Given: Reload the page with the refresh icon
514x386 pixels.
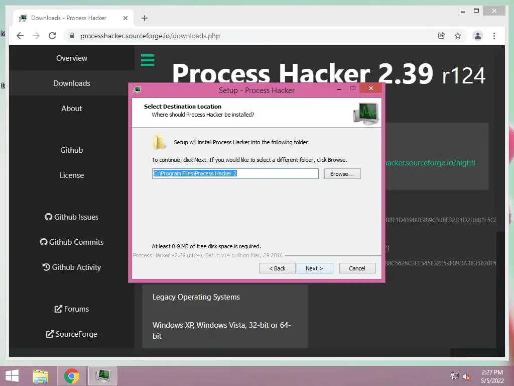Looking at the screenshot, I should pos(52,36).
